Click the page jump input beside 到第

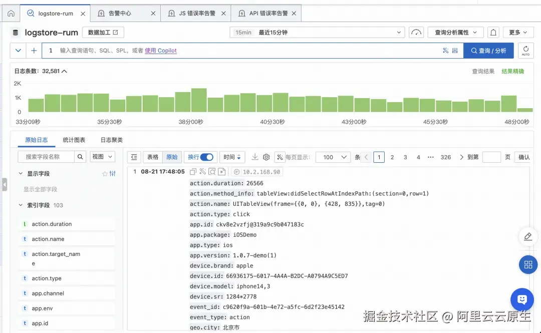pyautogui.click(x=493, y=157)
